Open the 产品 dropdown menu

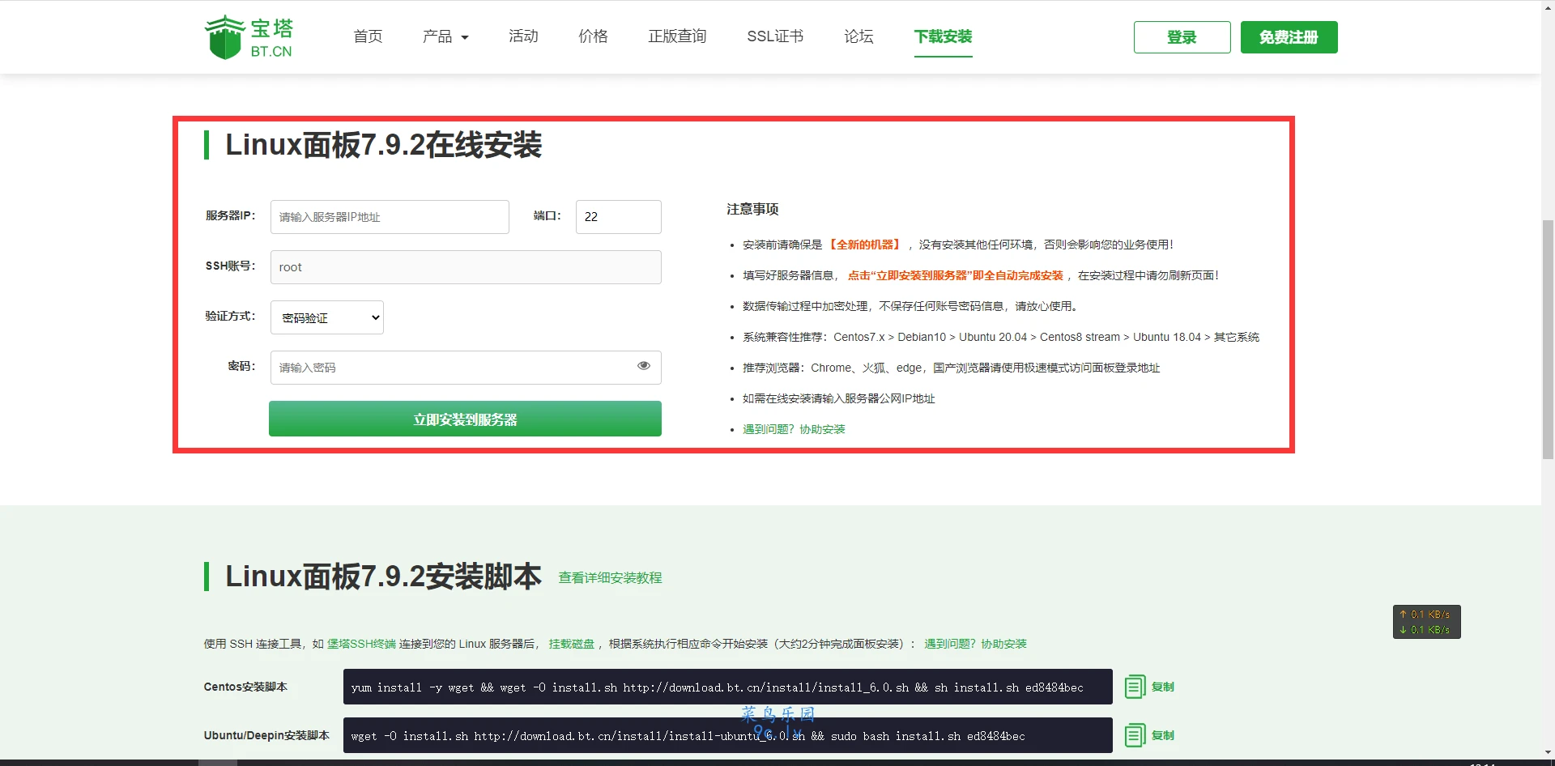click(445, 36)
